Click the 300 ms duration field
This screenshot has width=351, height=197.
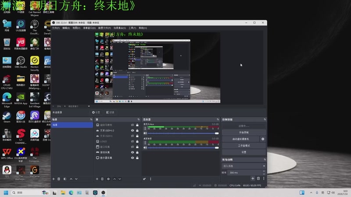[x=244, y=172]
